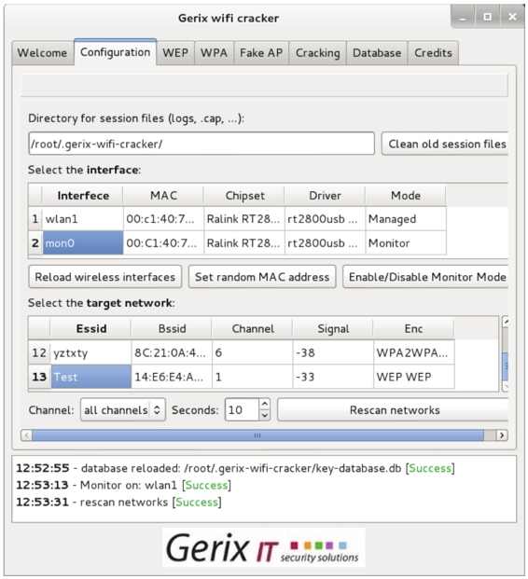Click the Chipset column header

click(244, 196)
